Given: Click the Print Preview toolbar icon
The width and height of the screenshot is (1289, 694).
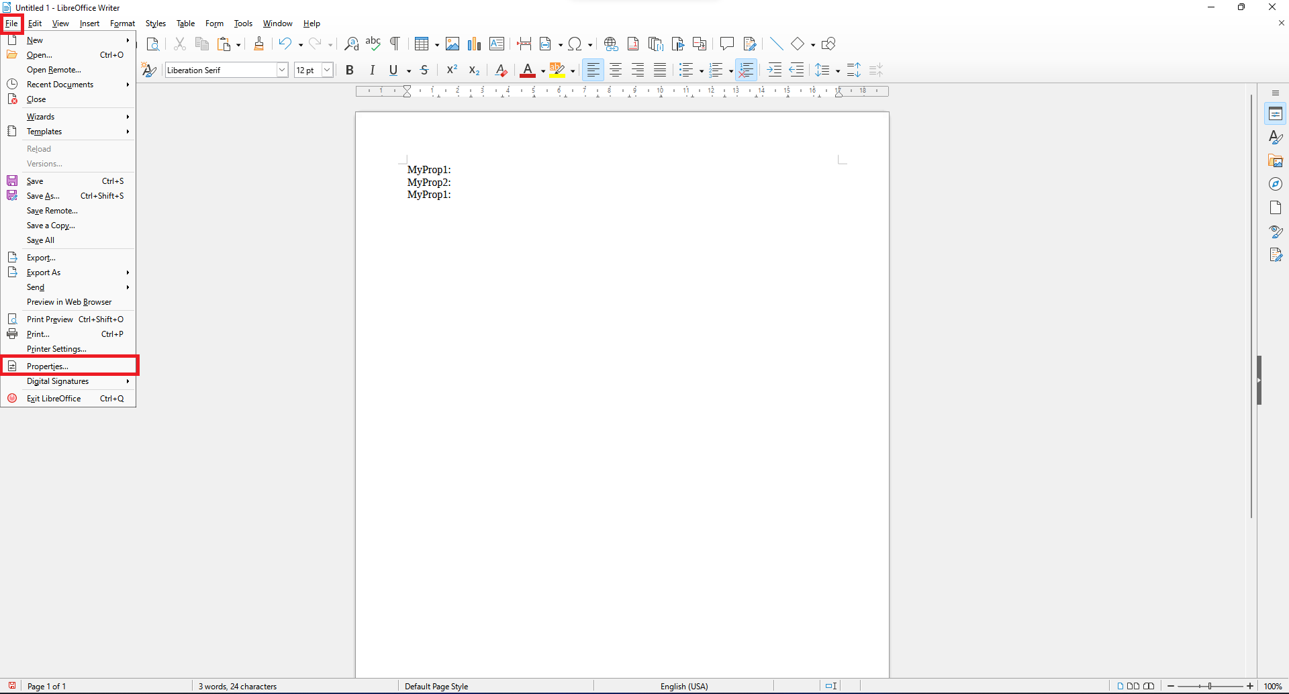Looking at the screenshot, I should [x=153, y=44].
